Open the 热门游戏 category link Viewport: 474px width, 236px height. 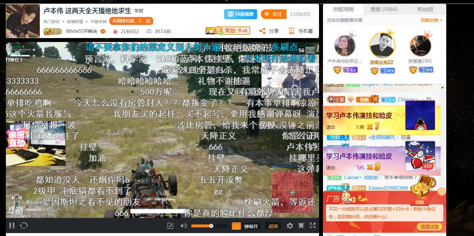52,21
